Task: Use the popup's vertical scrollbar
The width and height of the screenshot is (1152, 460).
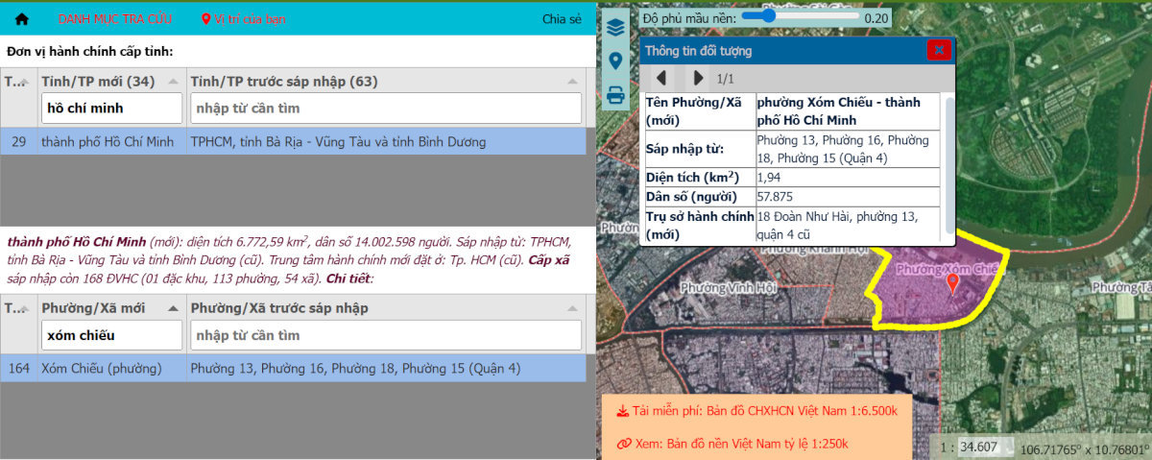Action: [950, 163]
